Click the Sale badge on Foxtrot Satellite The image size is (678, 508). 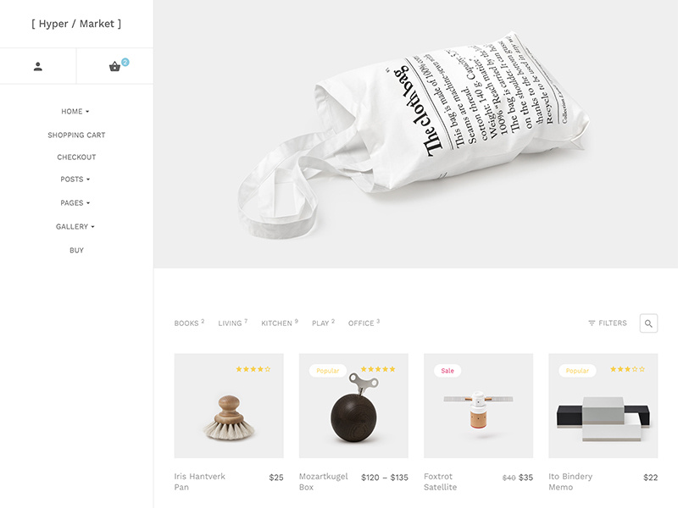click(x=447, y=371)
